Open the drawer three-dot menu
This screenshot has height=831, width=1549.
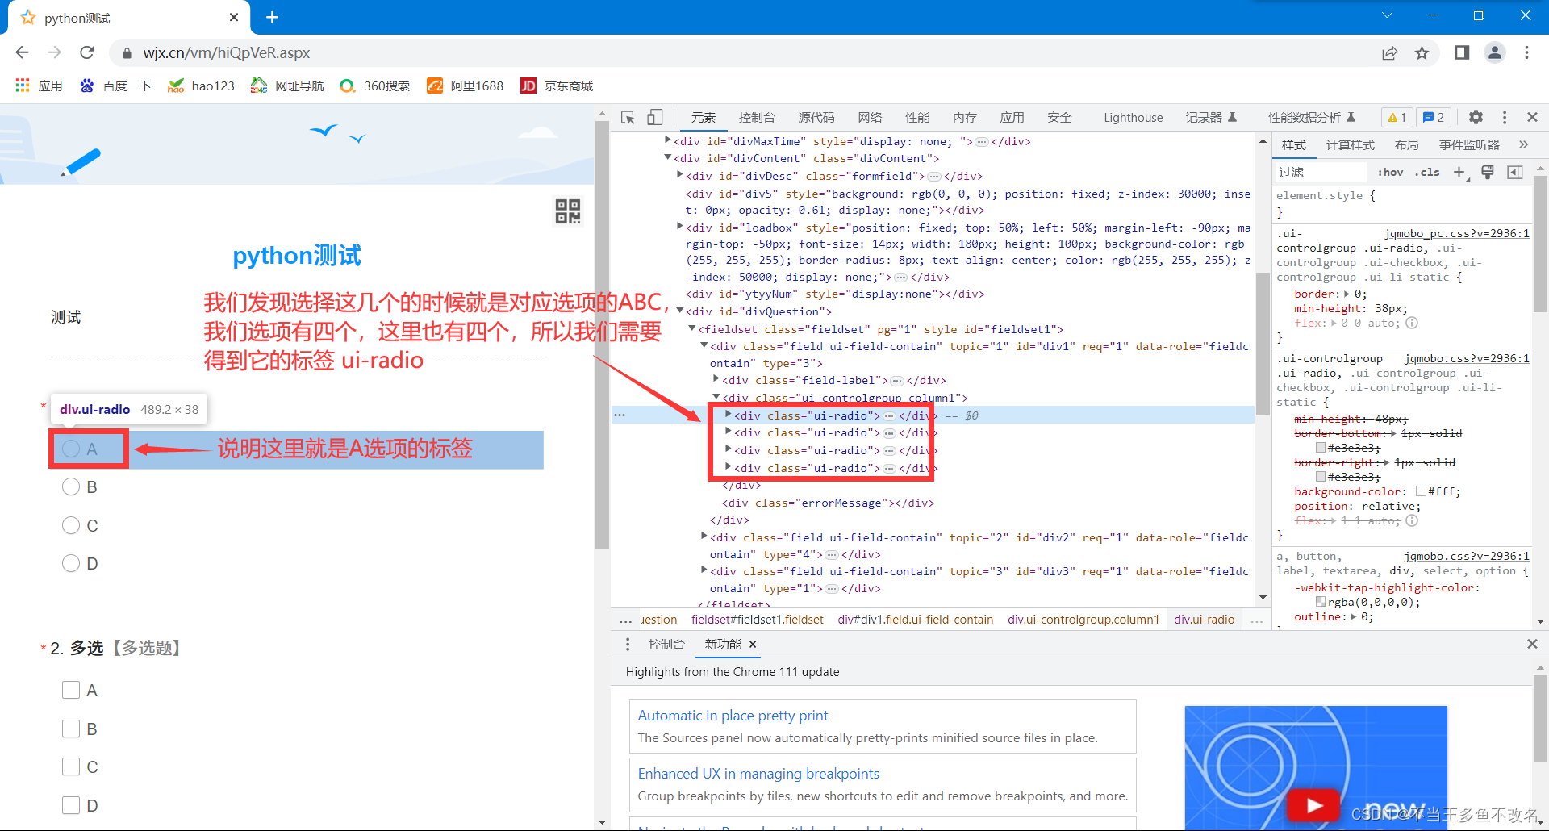pos(628,645)
